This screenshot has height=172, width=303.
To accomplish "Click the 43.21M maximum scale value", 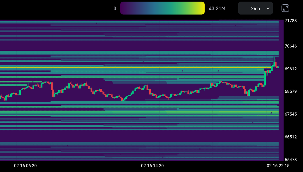I will tap(217, 9).
